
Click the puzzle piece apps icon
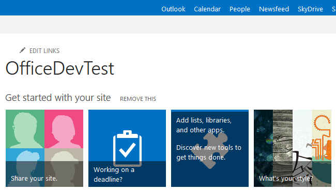(x=210, y=150)
